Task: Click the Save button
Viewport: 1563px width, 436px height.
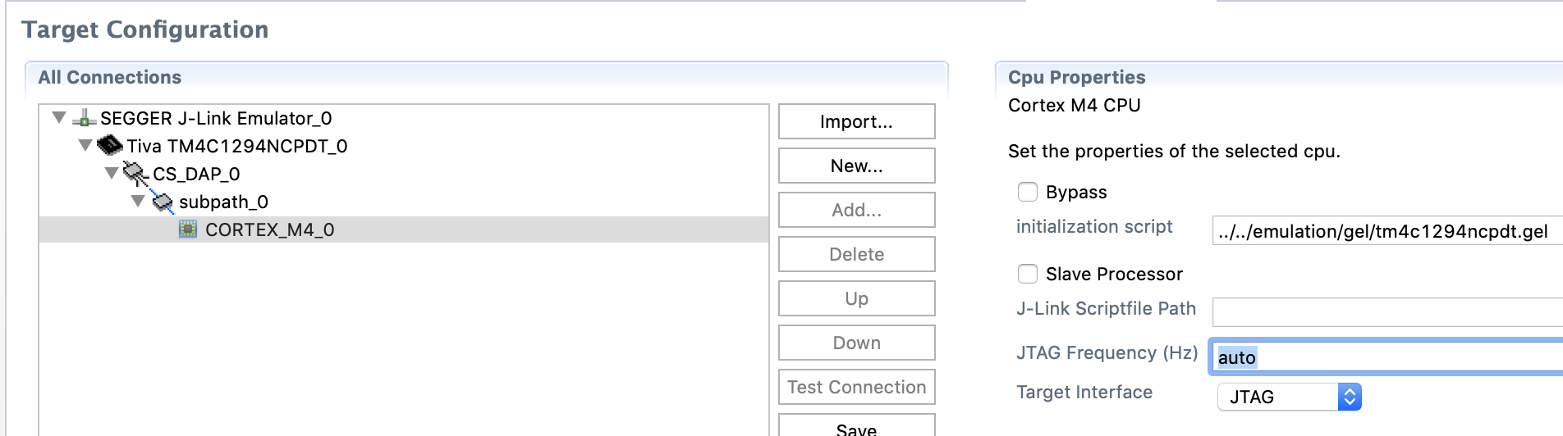Action: tap(856, 426)
